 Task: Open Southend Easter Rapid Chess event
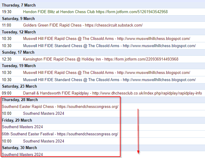(x=60, y=107)
